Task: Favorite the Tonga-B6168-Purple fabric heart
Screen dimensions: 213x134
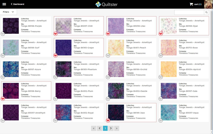Action: (3, 34)
